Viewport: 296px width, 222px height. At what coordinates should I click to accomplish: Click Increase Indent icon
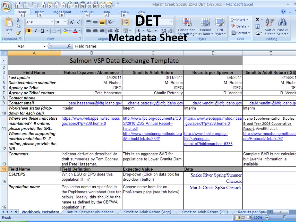[117, 31]
